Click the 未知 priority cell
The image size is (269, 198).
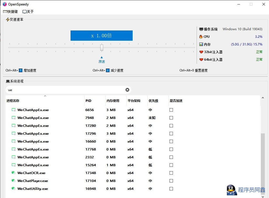click(x=152, y=118)
